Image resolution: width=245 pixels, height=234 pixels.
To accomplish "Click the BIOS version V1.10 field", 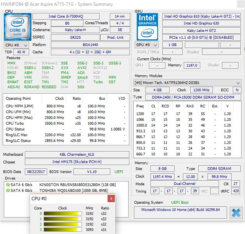I will [92, 171].
